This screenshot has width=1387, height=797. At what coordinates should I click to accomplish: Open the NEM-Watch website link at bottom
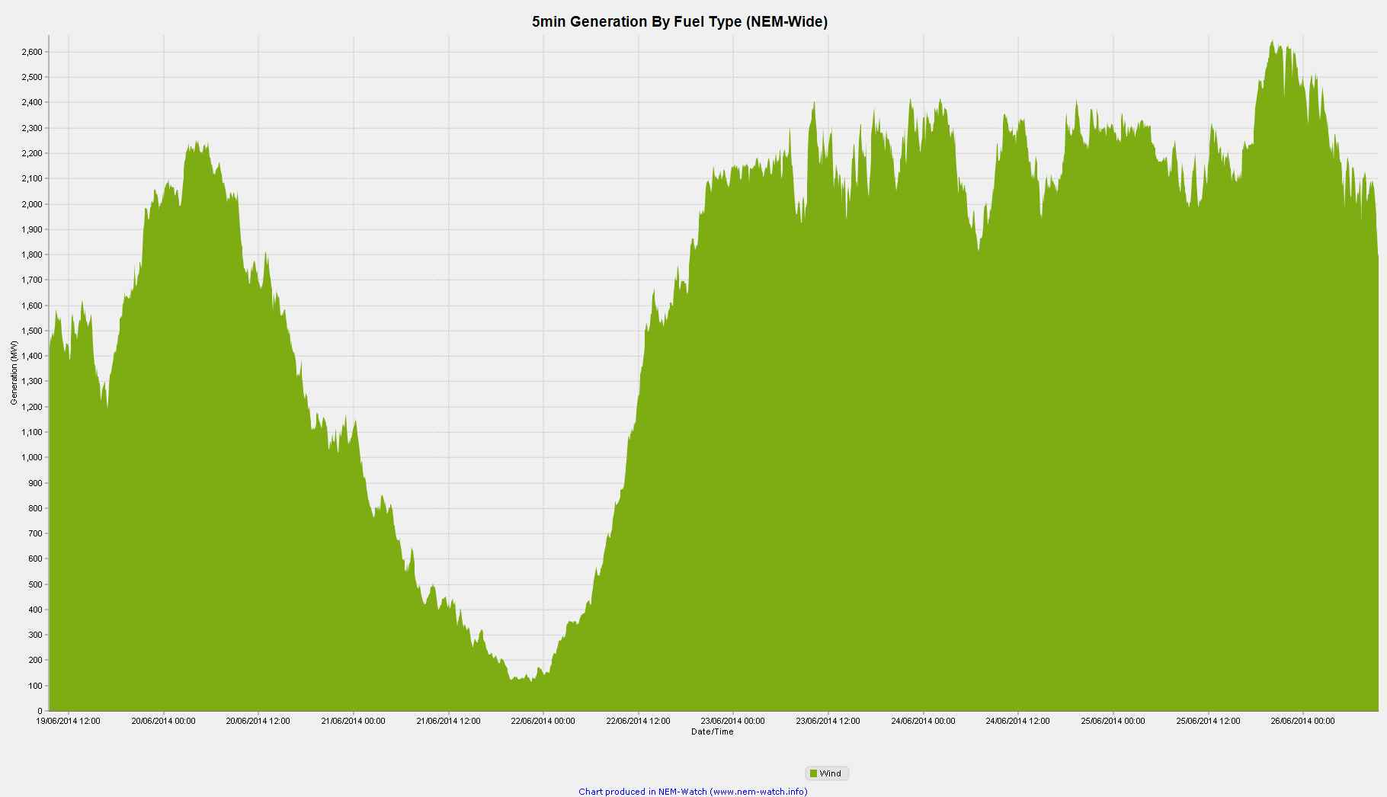pos(693,792)
